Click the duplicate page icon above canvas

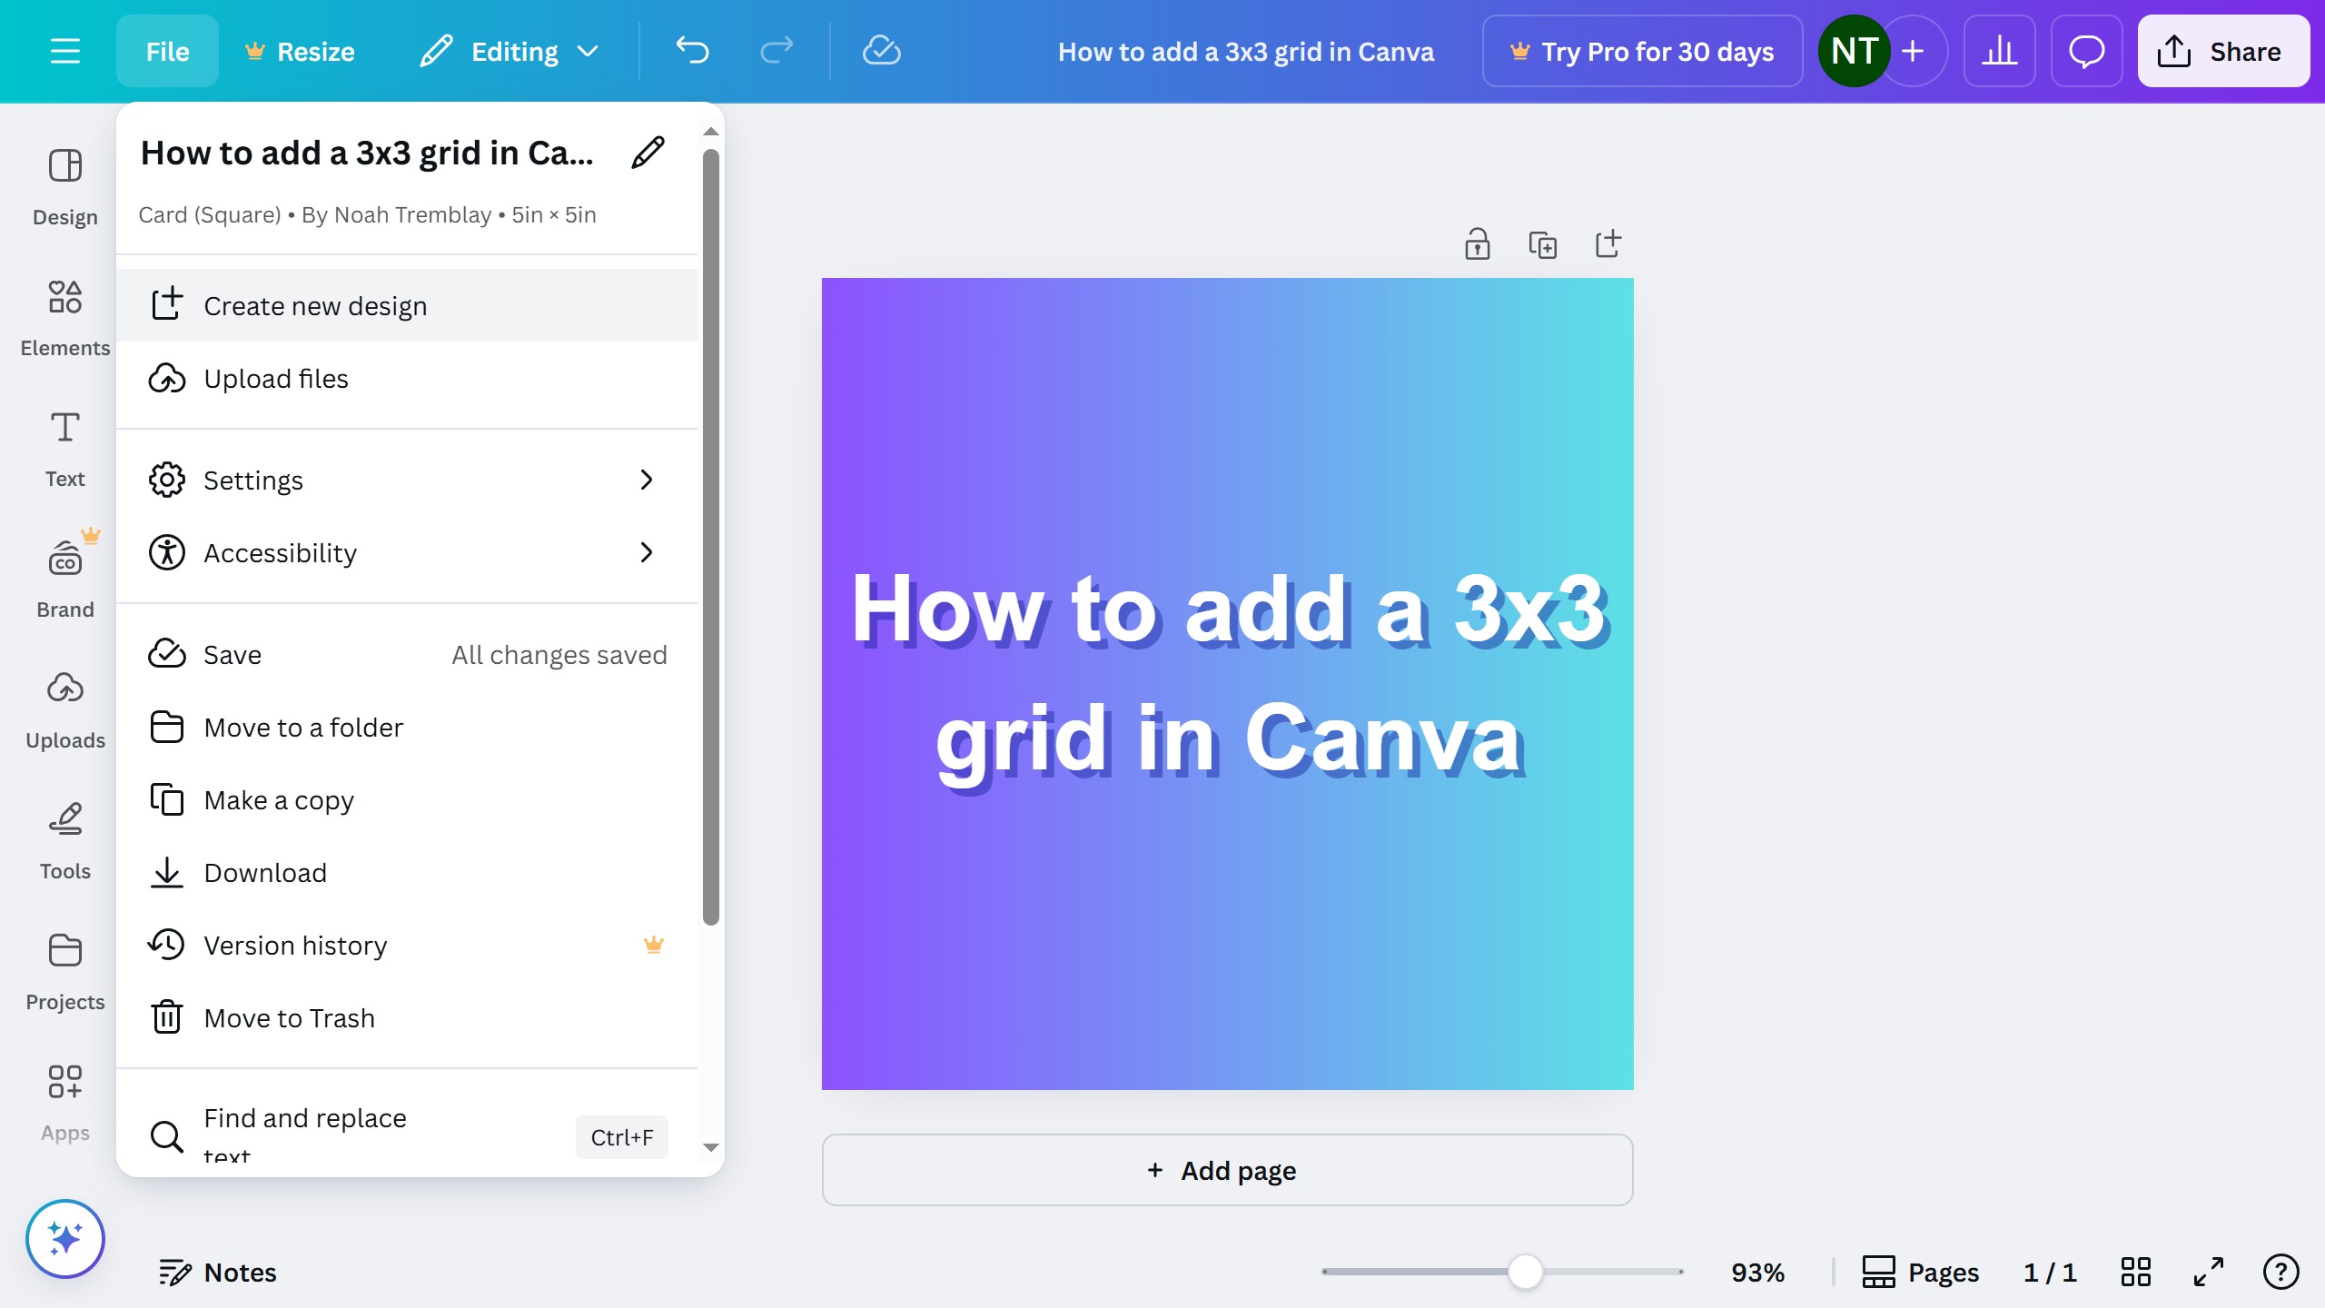tap(1542, 244)
